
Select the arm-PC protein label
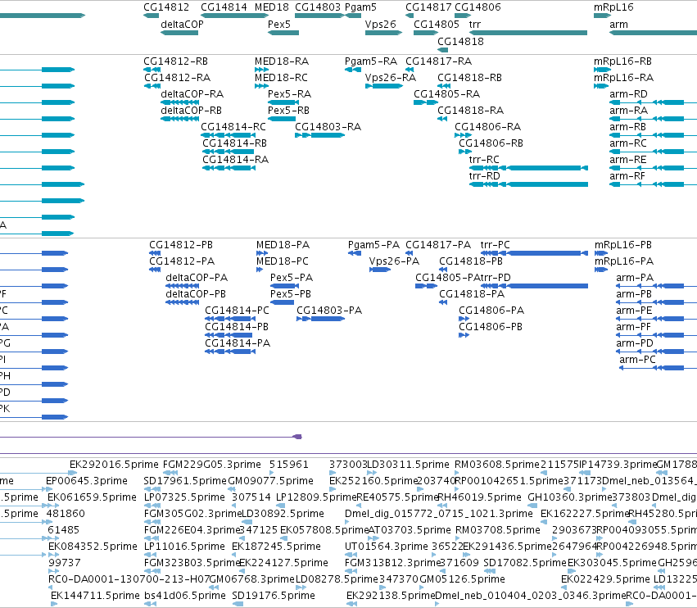point(637,360)
